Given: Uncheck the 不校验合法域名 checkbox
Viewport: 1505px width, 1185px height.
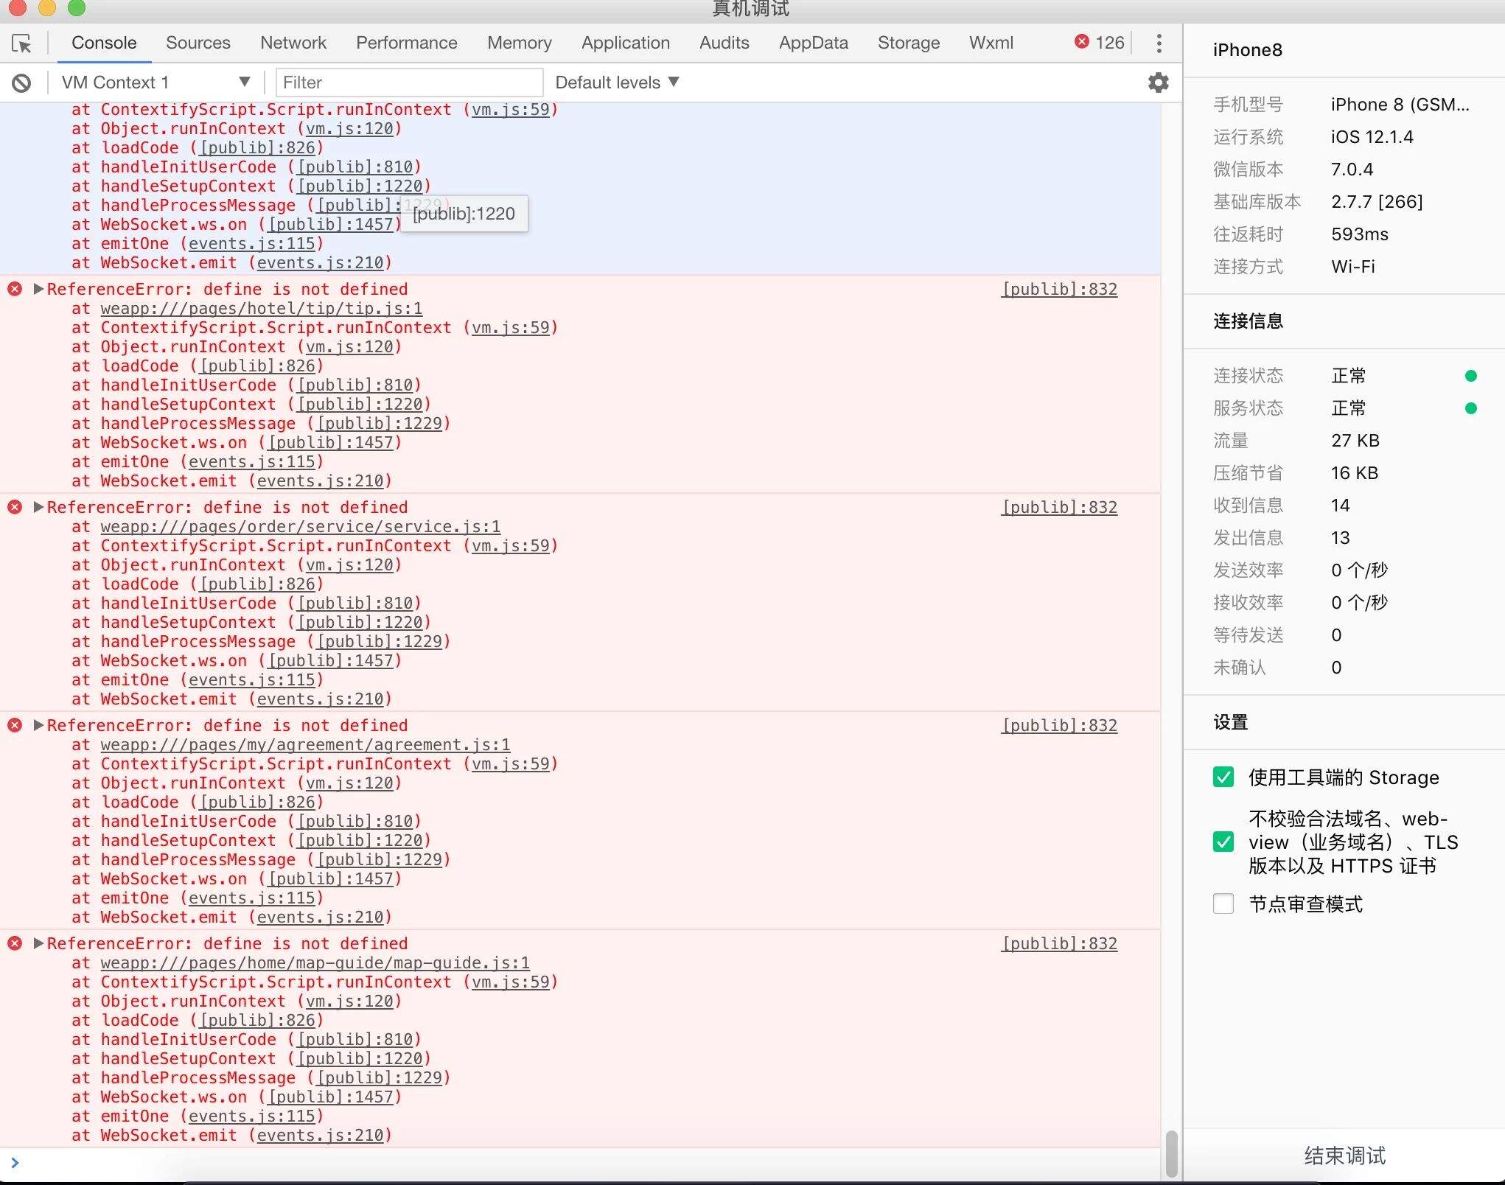Looking at the screenshot, I should tap(1223, 842).
